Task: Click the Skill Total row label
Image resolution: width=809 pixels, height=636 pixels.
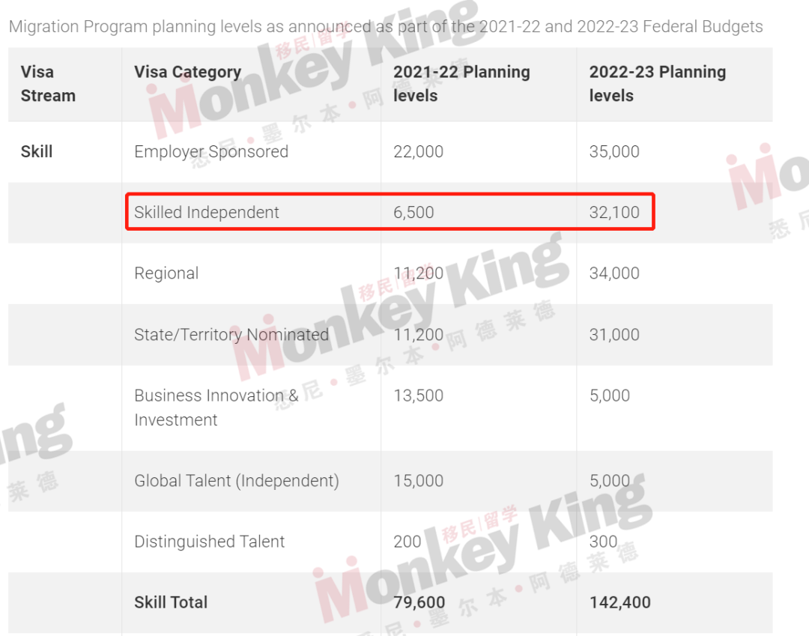Action: click(171, 602)
